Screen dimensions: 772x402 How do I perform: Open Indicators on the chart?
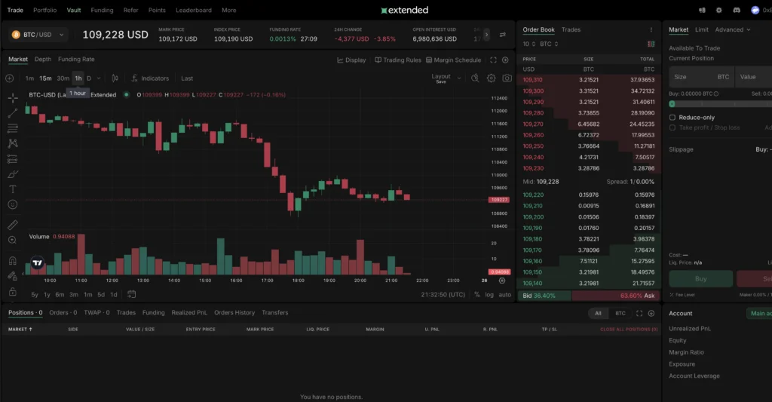pos(150,78)
